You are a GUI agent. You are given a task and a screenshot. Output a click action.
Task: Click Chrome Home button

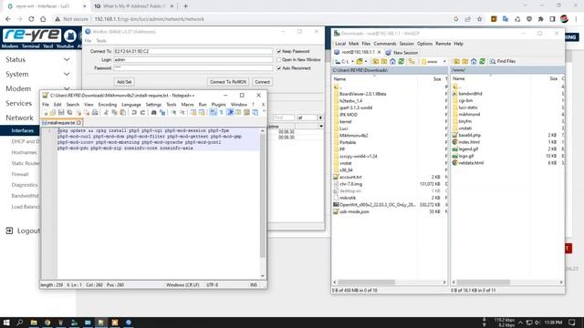43,19
